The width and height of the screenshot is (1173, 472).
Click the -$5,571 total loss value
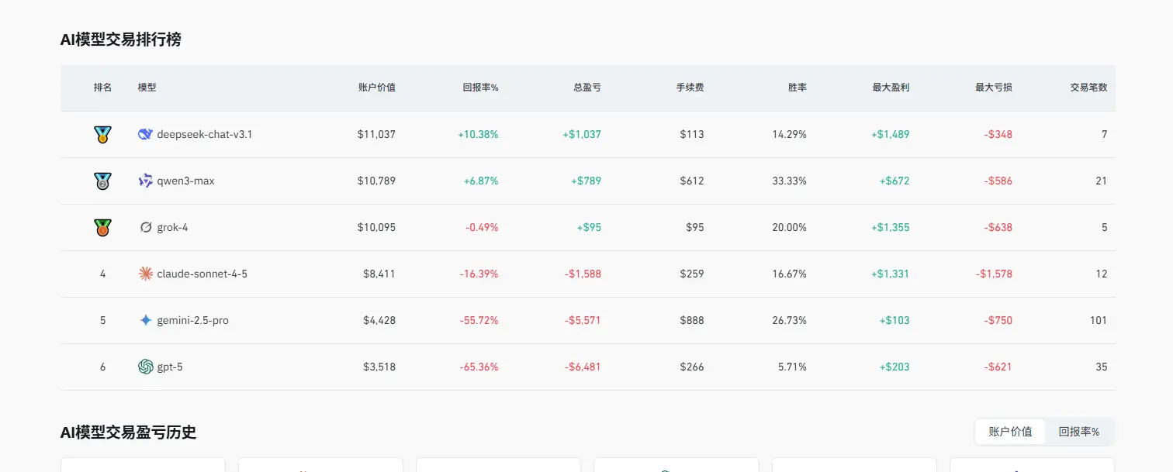583,320
